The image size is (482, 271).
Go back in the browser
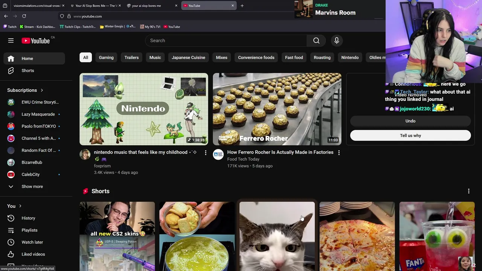click(6, 16)
